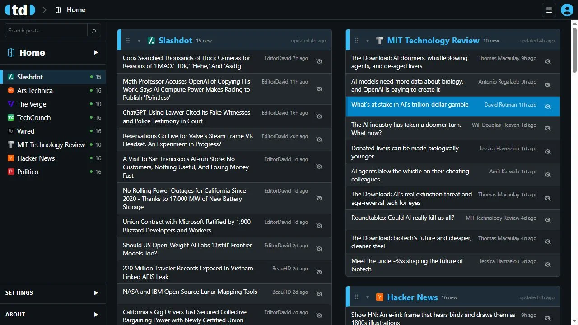Toggle eye icon for 'Donated livers' post
Screen dimensions: 578x325
click(548, 152)
